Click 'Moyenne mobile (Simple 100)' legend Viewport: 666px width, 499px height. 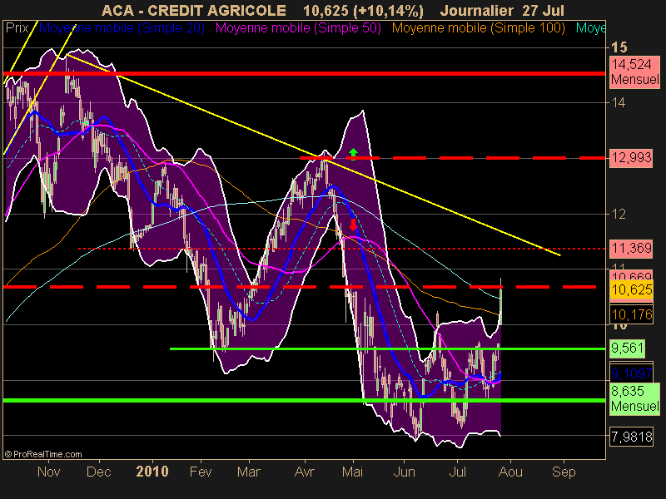coord(478,28)
